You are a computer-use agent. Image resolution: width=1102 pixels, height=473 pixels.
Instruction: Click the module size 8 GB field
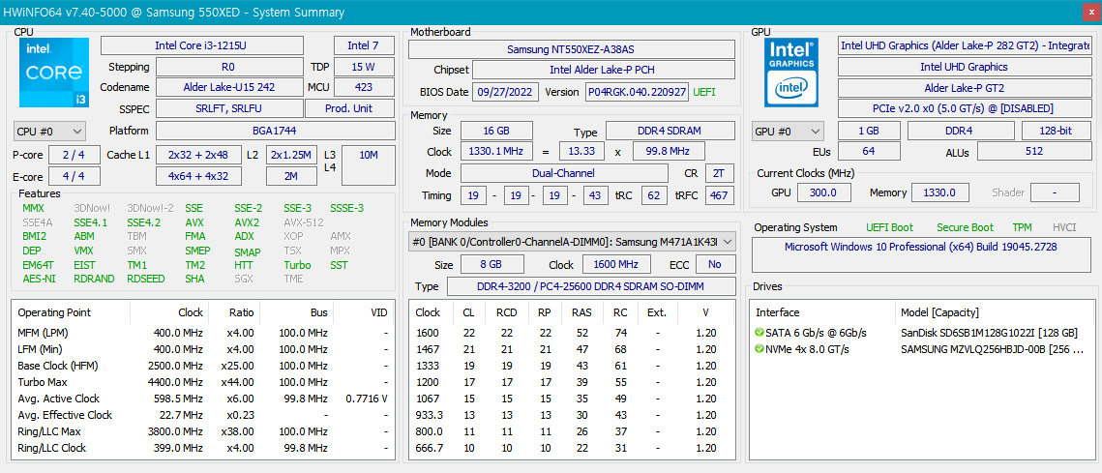(491, 264)
